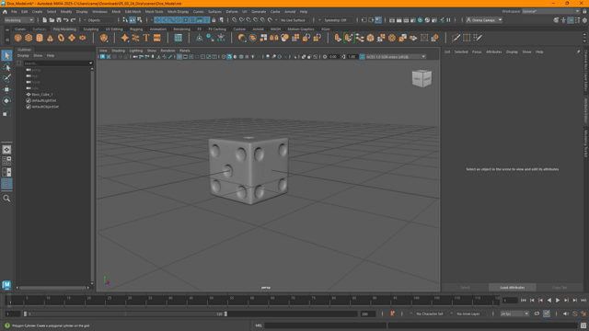
Task: Click the Home icon in menu bar
Action: [x=5, y=12]
